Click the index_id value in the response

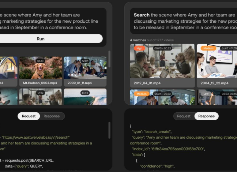tap(178, 149)
